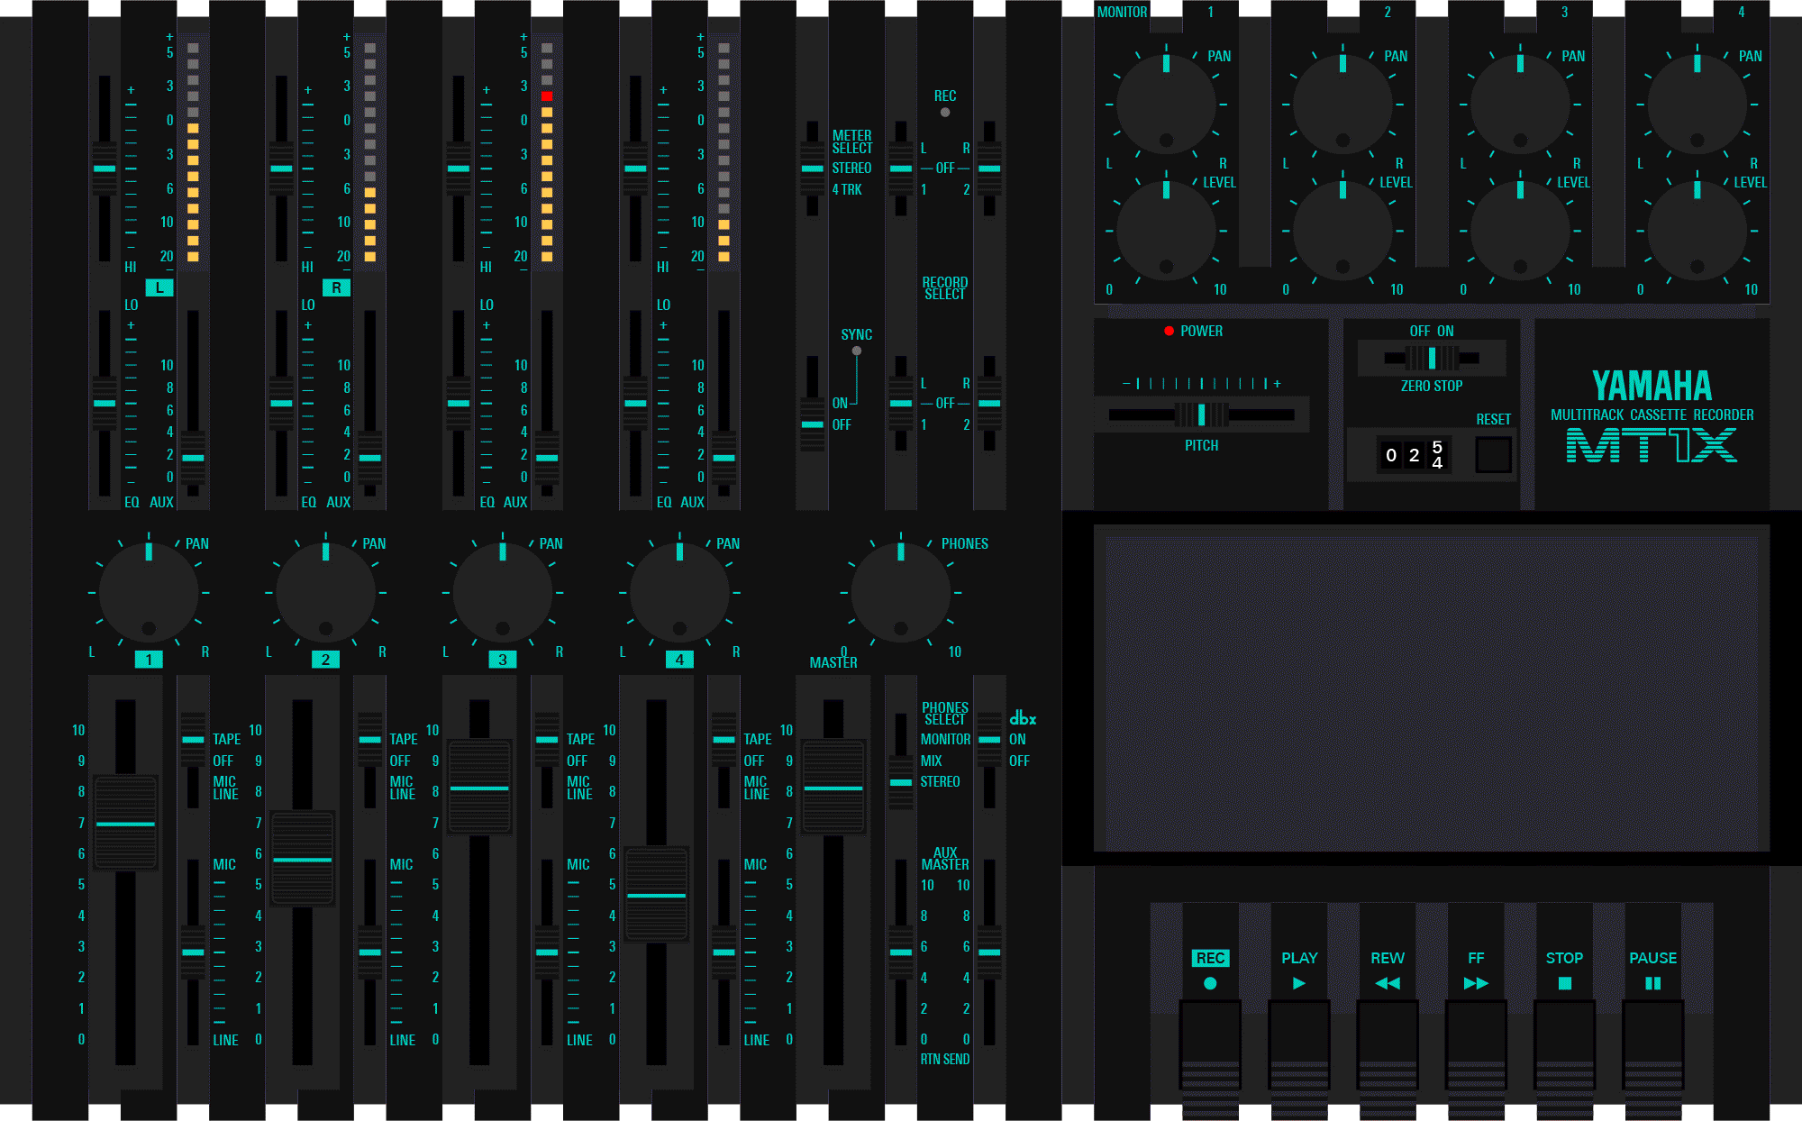Image resolution: width=1802 pixels, height=1121 pixels.
Task: Move the PITCH slider
Action: [x=1200, y=415]
